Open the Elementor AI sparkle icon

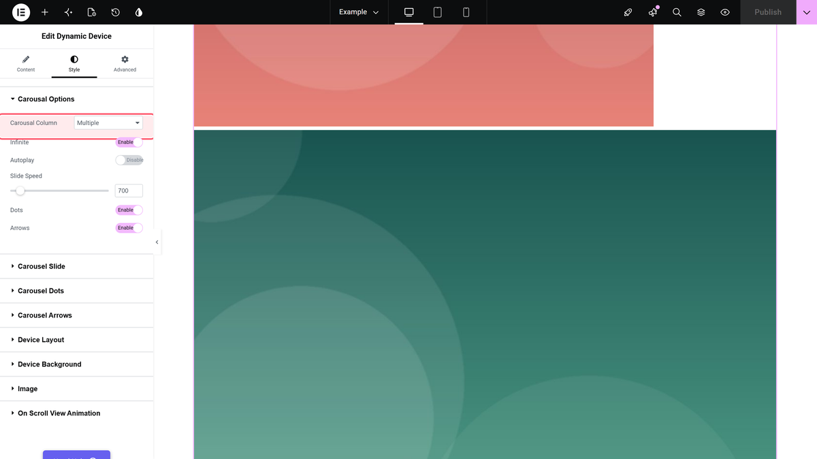68,12
